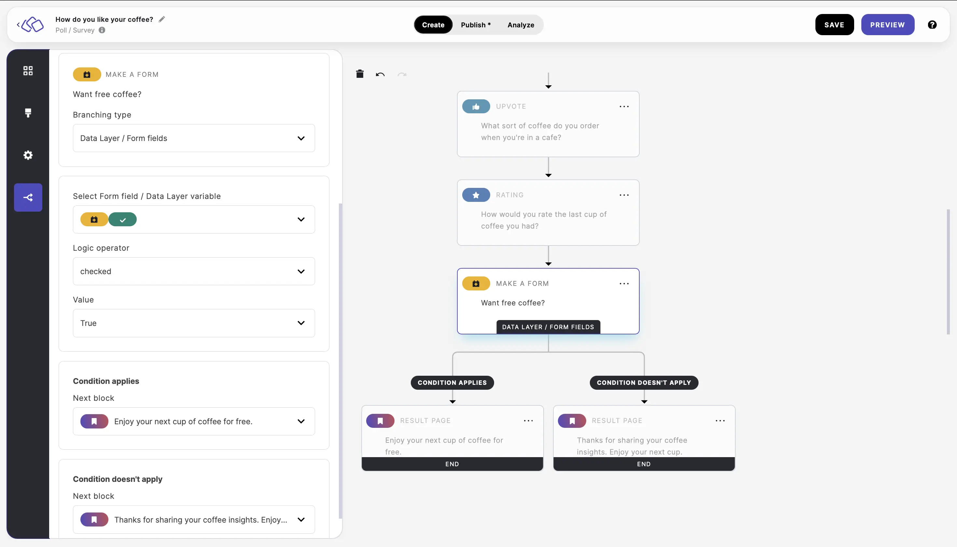Click the bookmark badge on 'Thanks for sharing' result block

pos(572,421)
